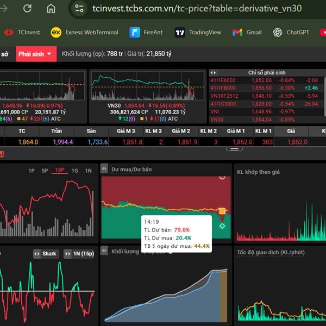Select the VNI index row

click(x=266, y=111)
